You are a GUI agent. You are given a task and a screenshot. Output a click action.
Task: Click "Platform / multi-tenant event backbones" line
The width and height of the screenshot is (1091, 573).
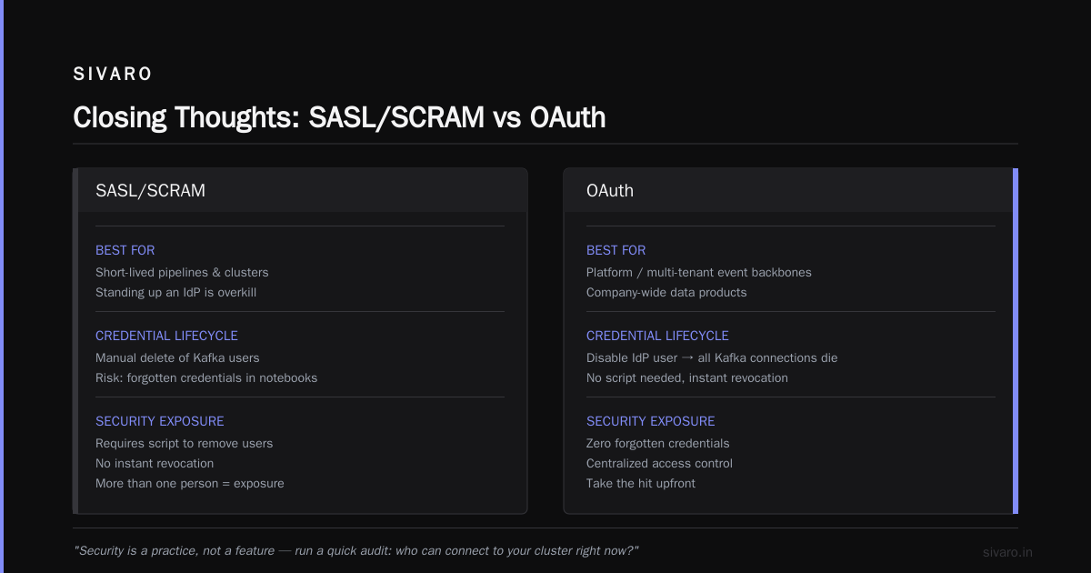[x=699, y=272]
